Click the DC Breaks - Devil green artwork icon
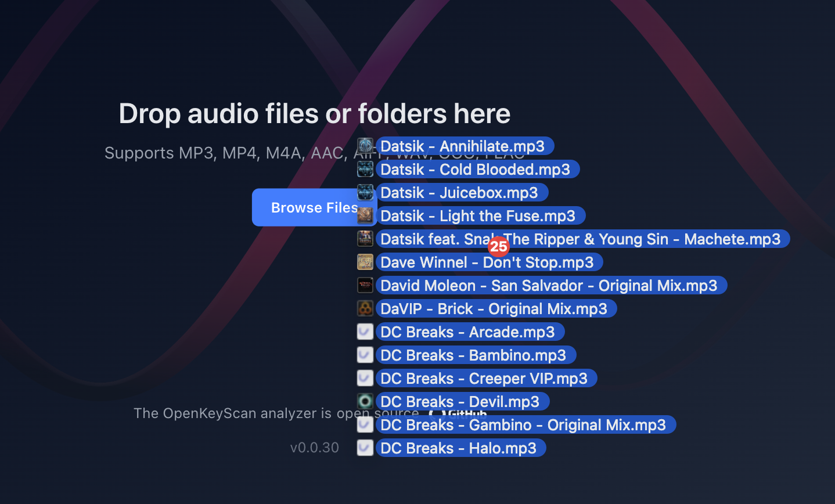 (365, 401)
